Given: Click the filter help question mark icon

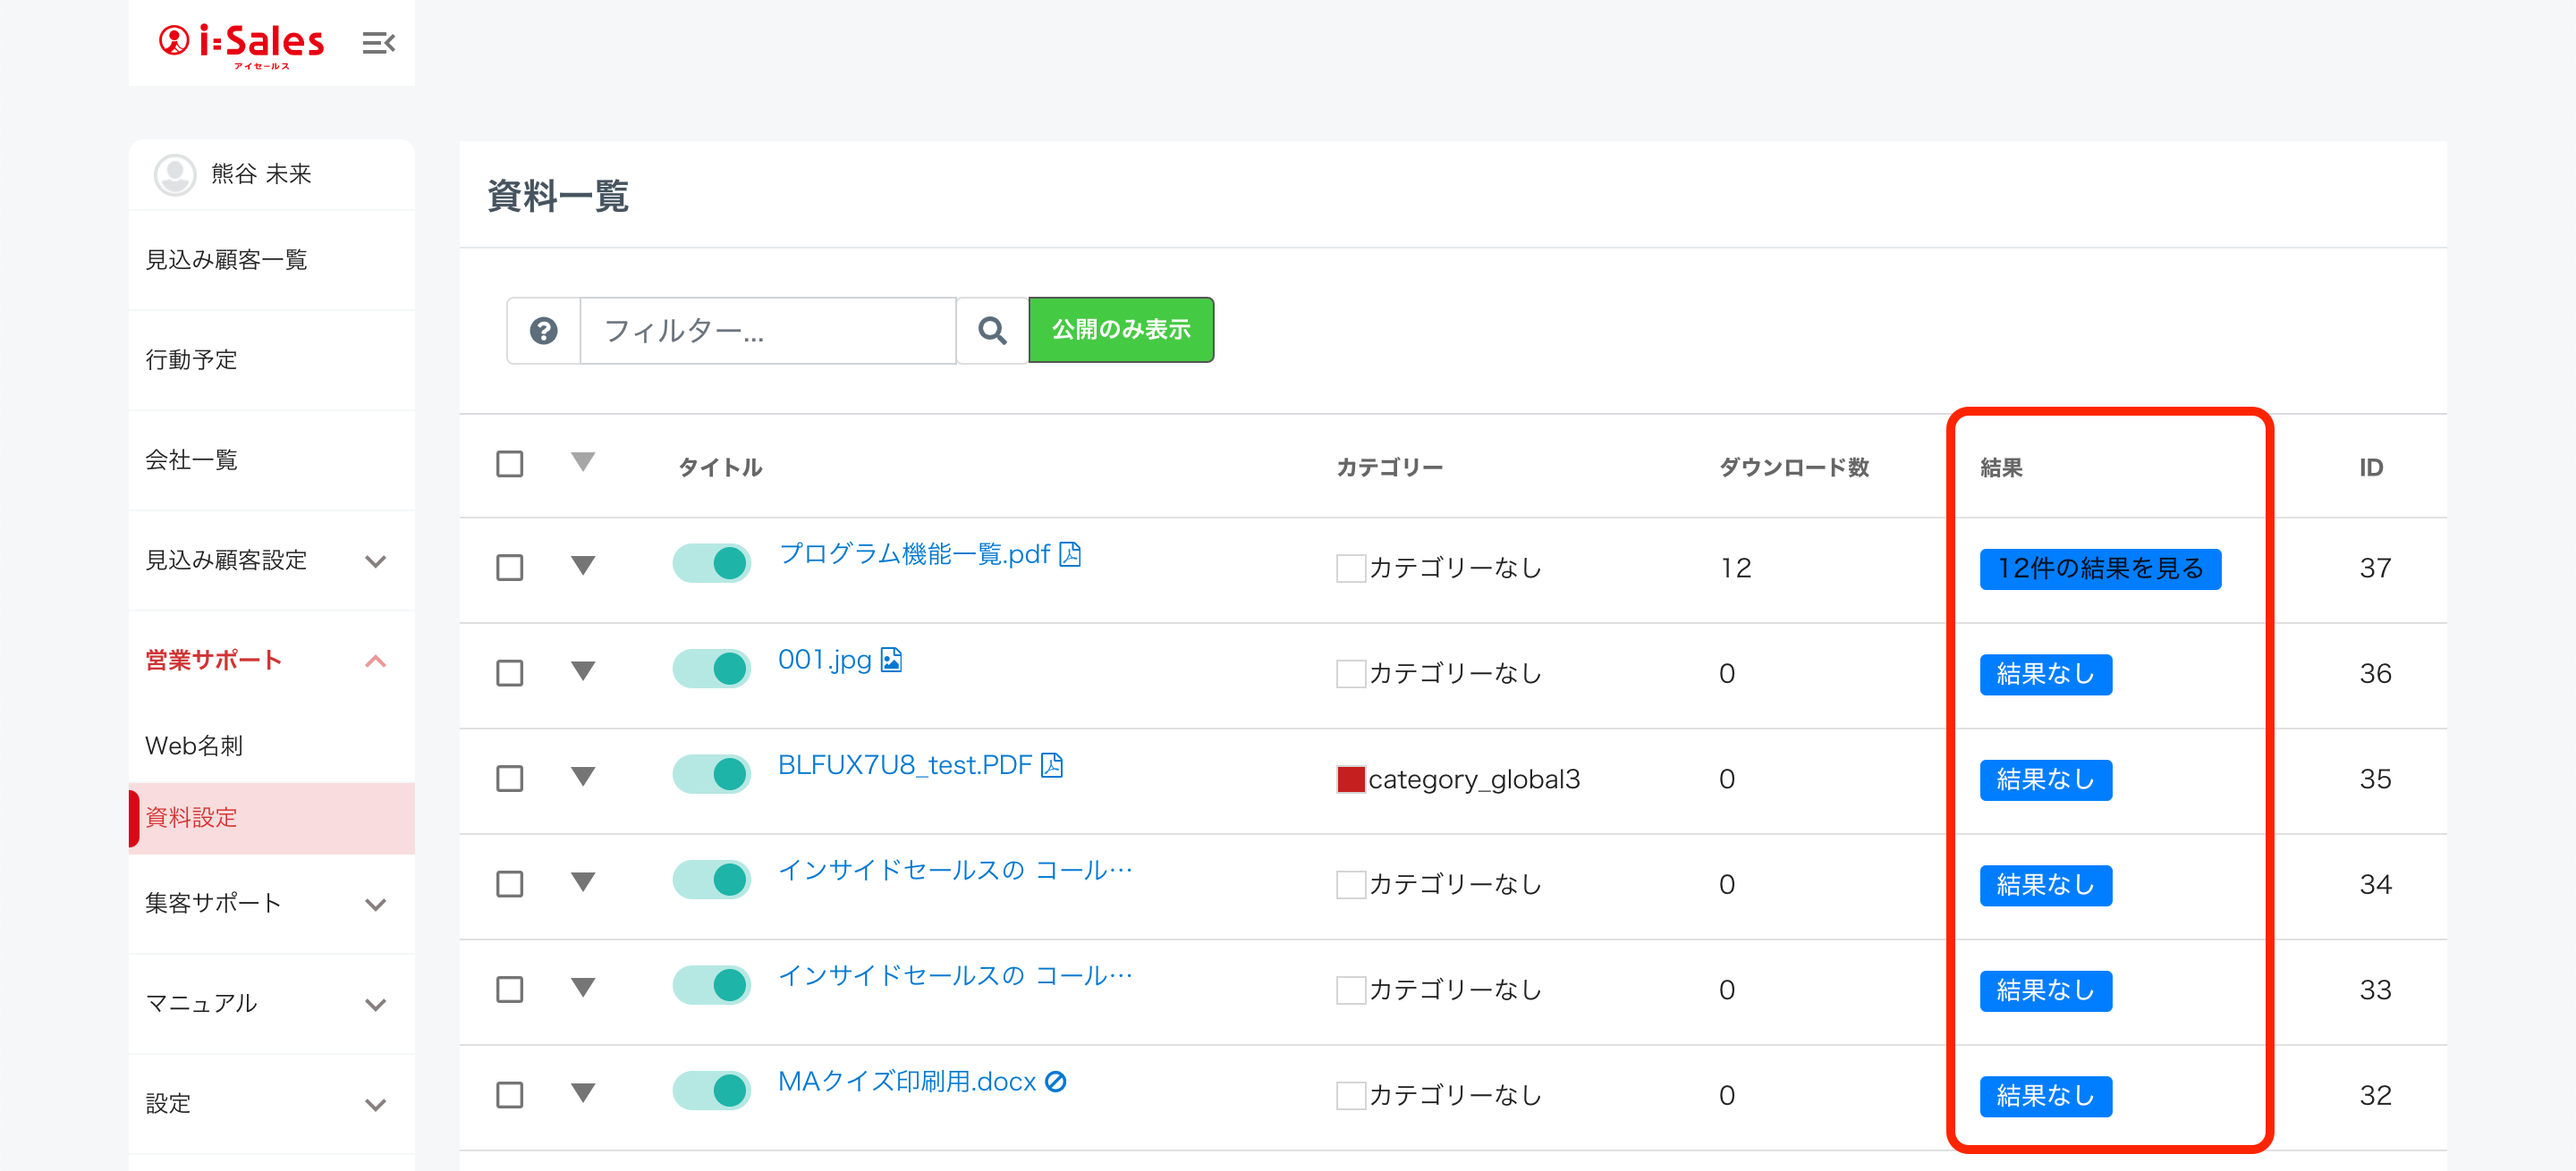Looking at the screenshot, I should click(x=543, y=331).
